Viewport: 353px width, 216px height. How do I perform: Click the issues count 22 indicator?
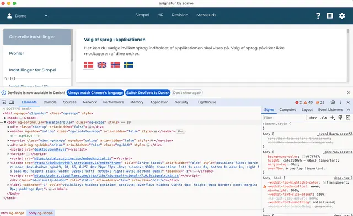pyautogui.click(x=320, y=103)
